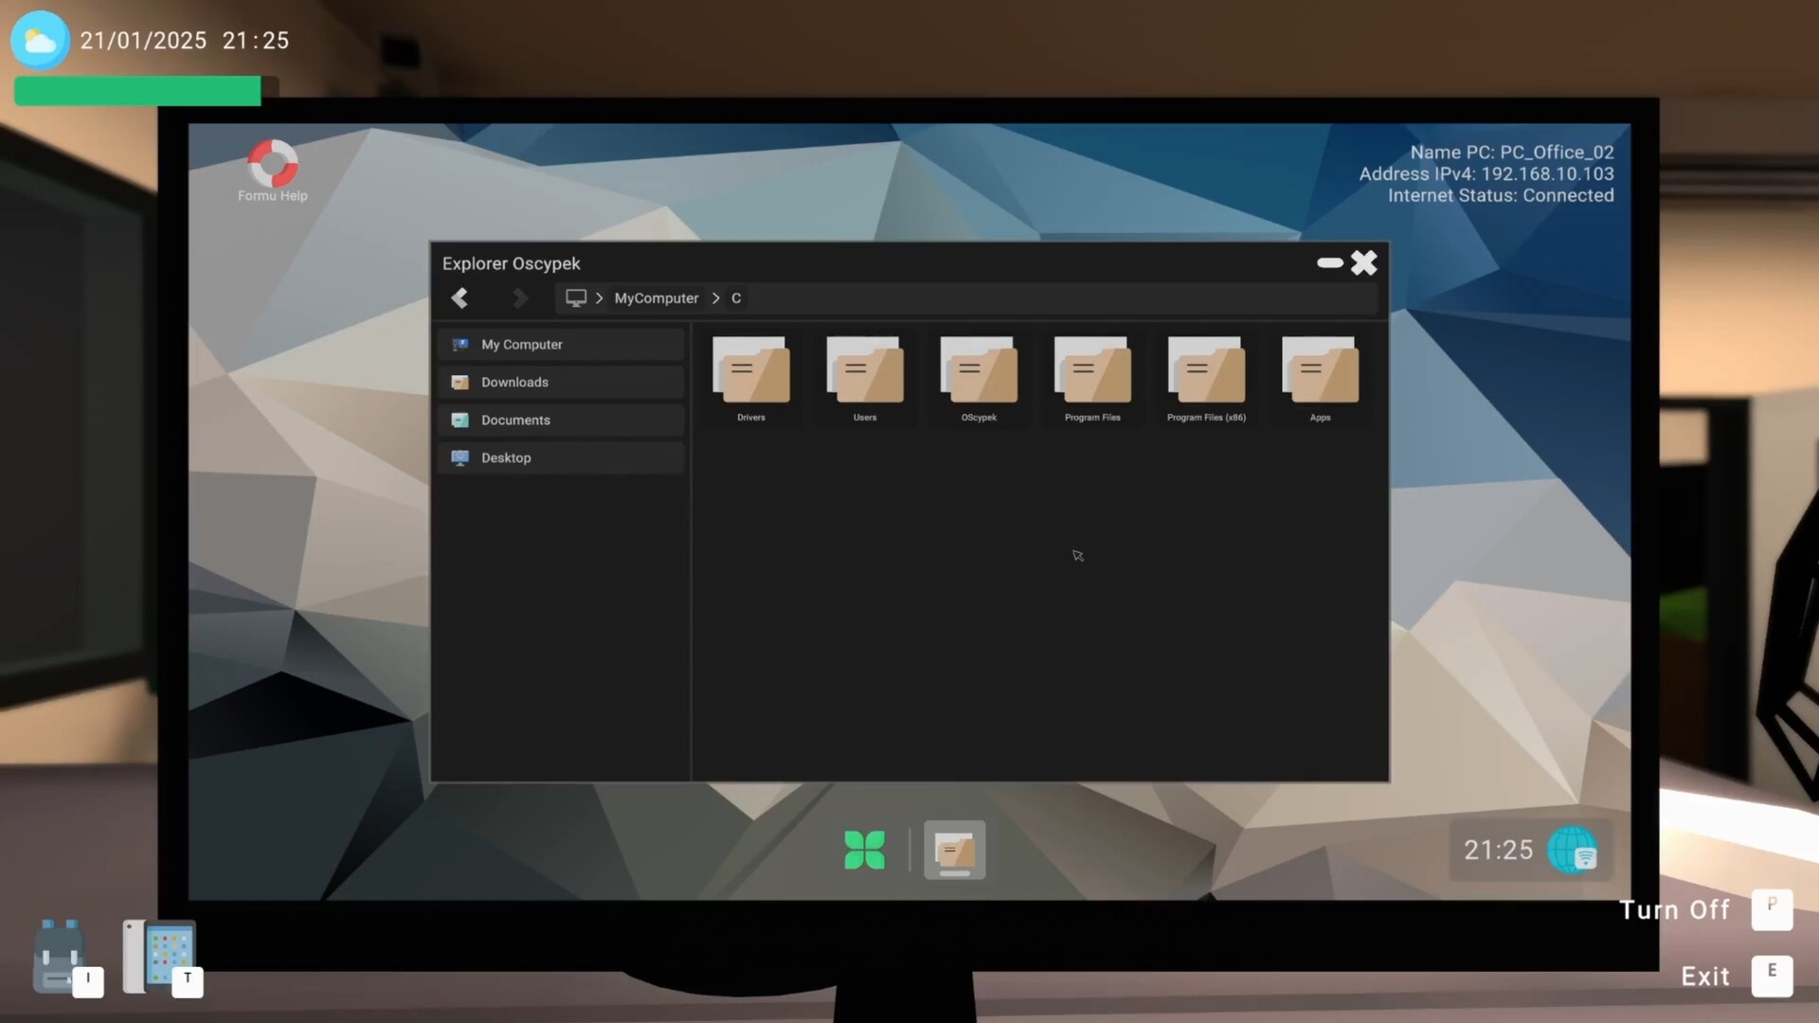Click the forward navigation arrow
The height and width of the screenshot is (1023, 1819).
[519, 298]
